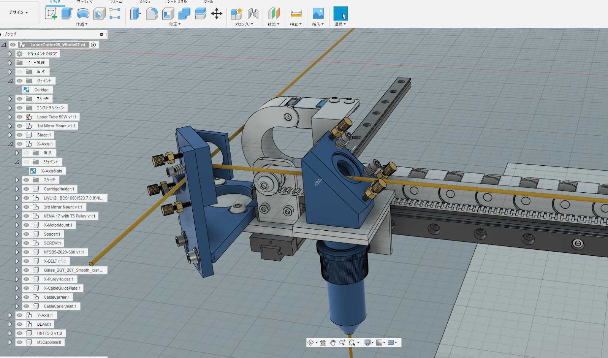Switch to the サーフェス tab

(84, 2)
